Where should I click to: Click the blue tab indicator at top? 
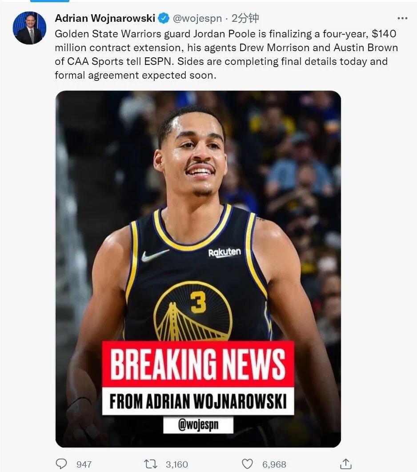pos(50,1)
